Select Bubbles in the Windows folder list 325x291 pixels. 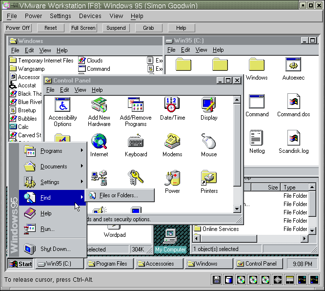pyautogui.click(x=23, y=119)
